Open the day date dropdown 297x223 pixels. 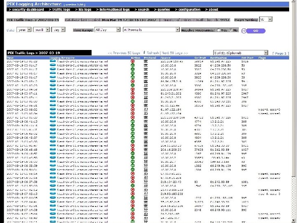point(58,30)
